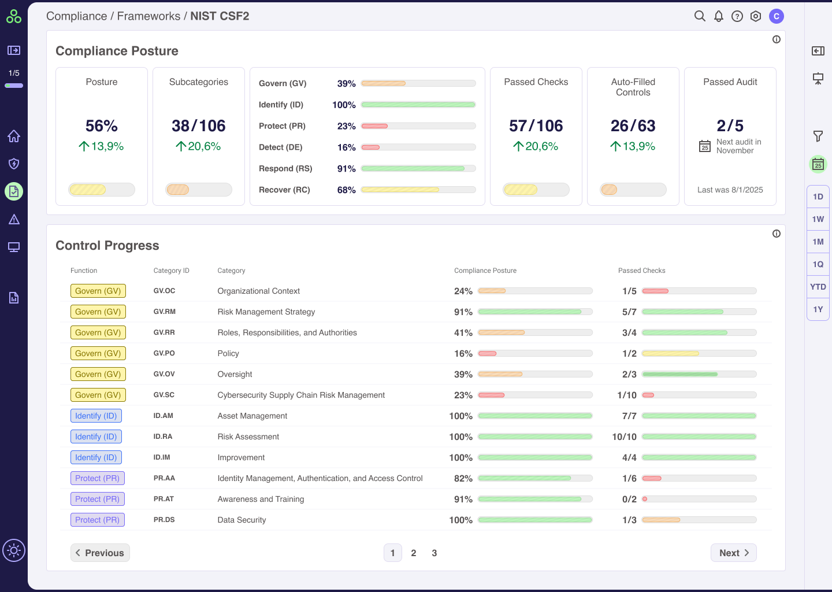Viewport: 832px width, 592px height.
Task: Click the search magnifier icon
Action: coord(700,16)
